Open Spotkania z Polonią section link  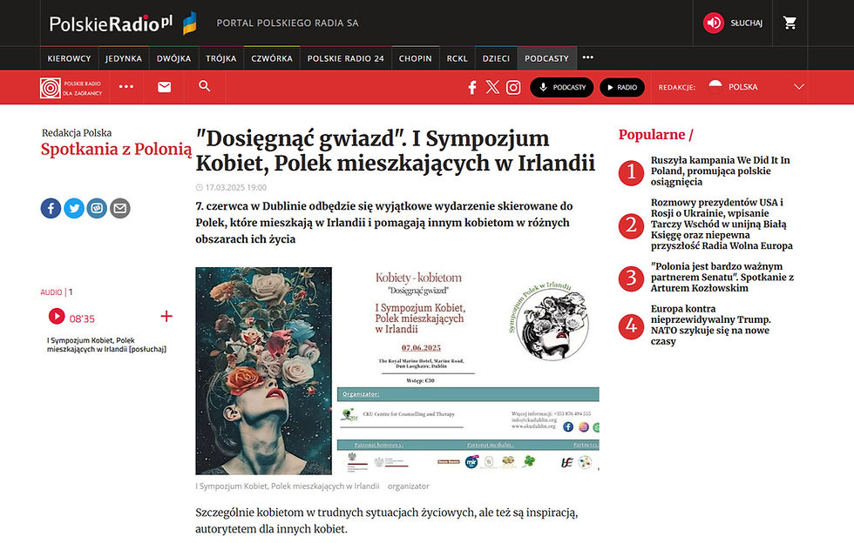coord(116,149)
